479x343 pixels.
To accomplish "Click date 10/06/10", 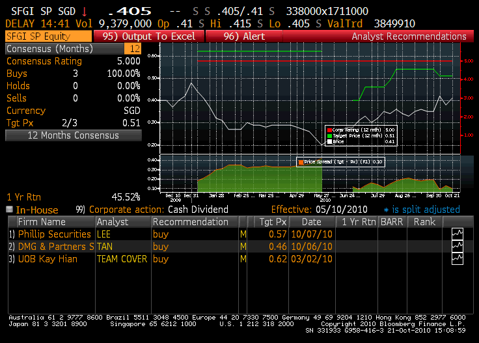I will [x=312, y=247].
